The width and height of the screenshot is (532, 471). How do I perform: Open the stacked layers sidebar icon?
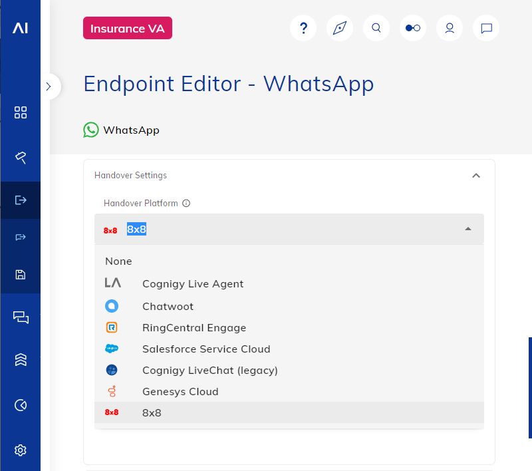[x=21, y=359]
